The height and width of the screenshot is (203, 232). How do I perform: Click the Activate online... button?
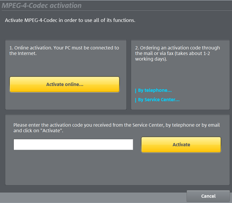(x=65, y=85)
